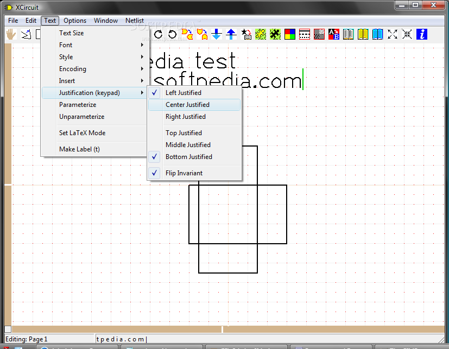
Task: Click the zoom out collapsing arrows icon
Action: 407,34
